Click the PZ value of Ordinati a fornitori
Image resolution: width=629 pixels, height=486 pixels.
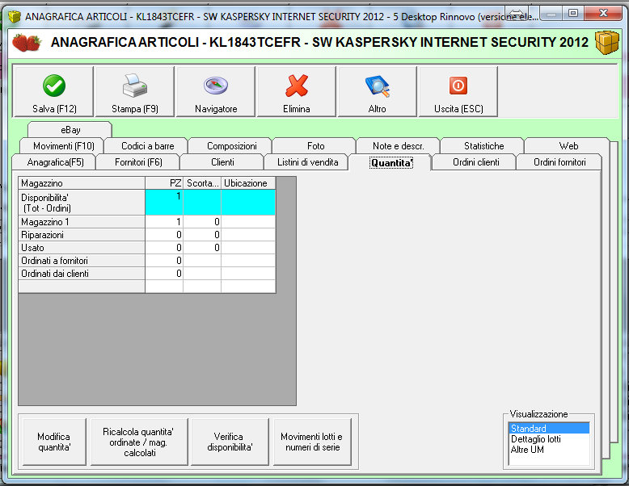[164, 261]
